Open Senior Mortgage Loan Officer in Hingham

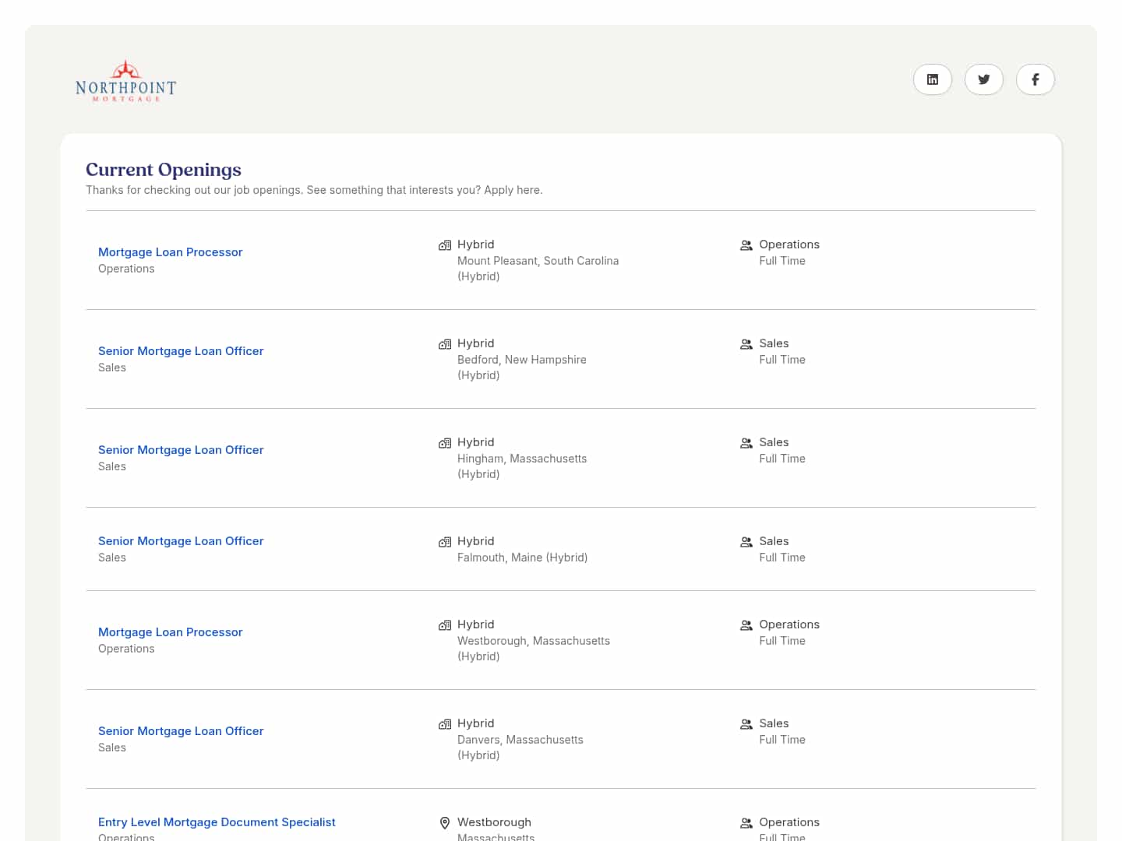(x=181, y=450)
